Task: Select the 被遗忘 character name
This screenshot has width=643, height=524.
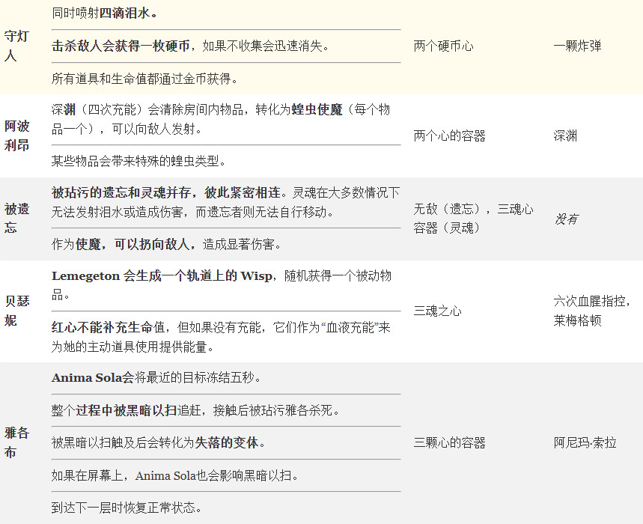Action: tap(16, 218)
